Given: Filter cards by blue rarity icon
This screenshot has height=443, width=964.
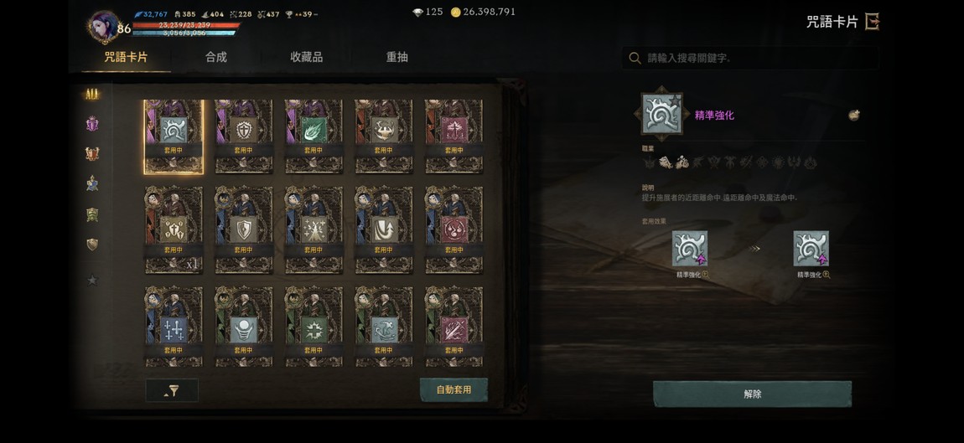Looking at the screenshot, I should [92, 183].
